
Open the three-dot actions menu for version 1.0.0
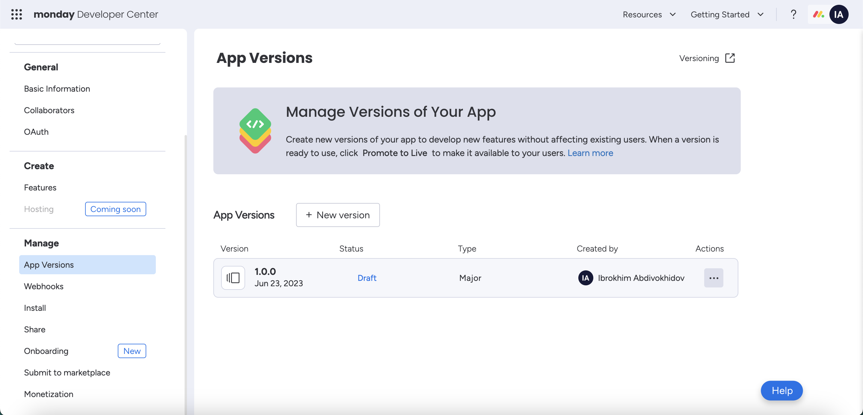tap(713, 278)
